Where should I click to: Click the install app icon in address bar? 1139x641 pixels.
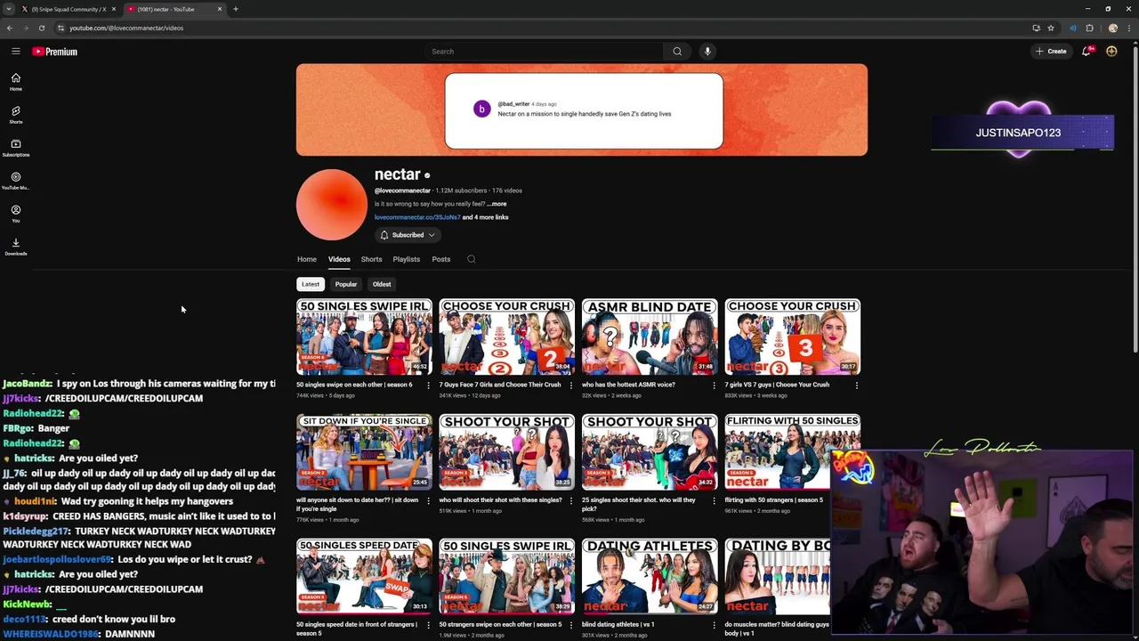click(x=1036, y=28)
